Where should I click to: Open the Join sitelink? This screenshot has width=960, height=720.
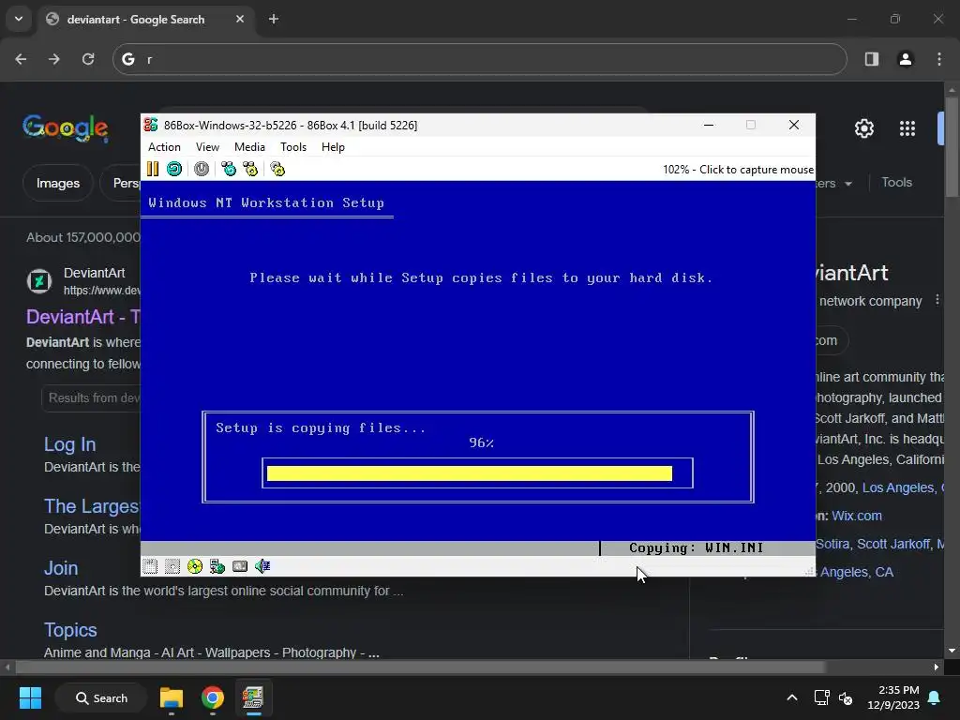61,568
